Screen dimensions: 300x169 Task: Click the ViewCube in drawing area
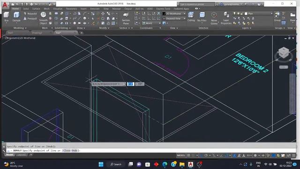(284, 53)
